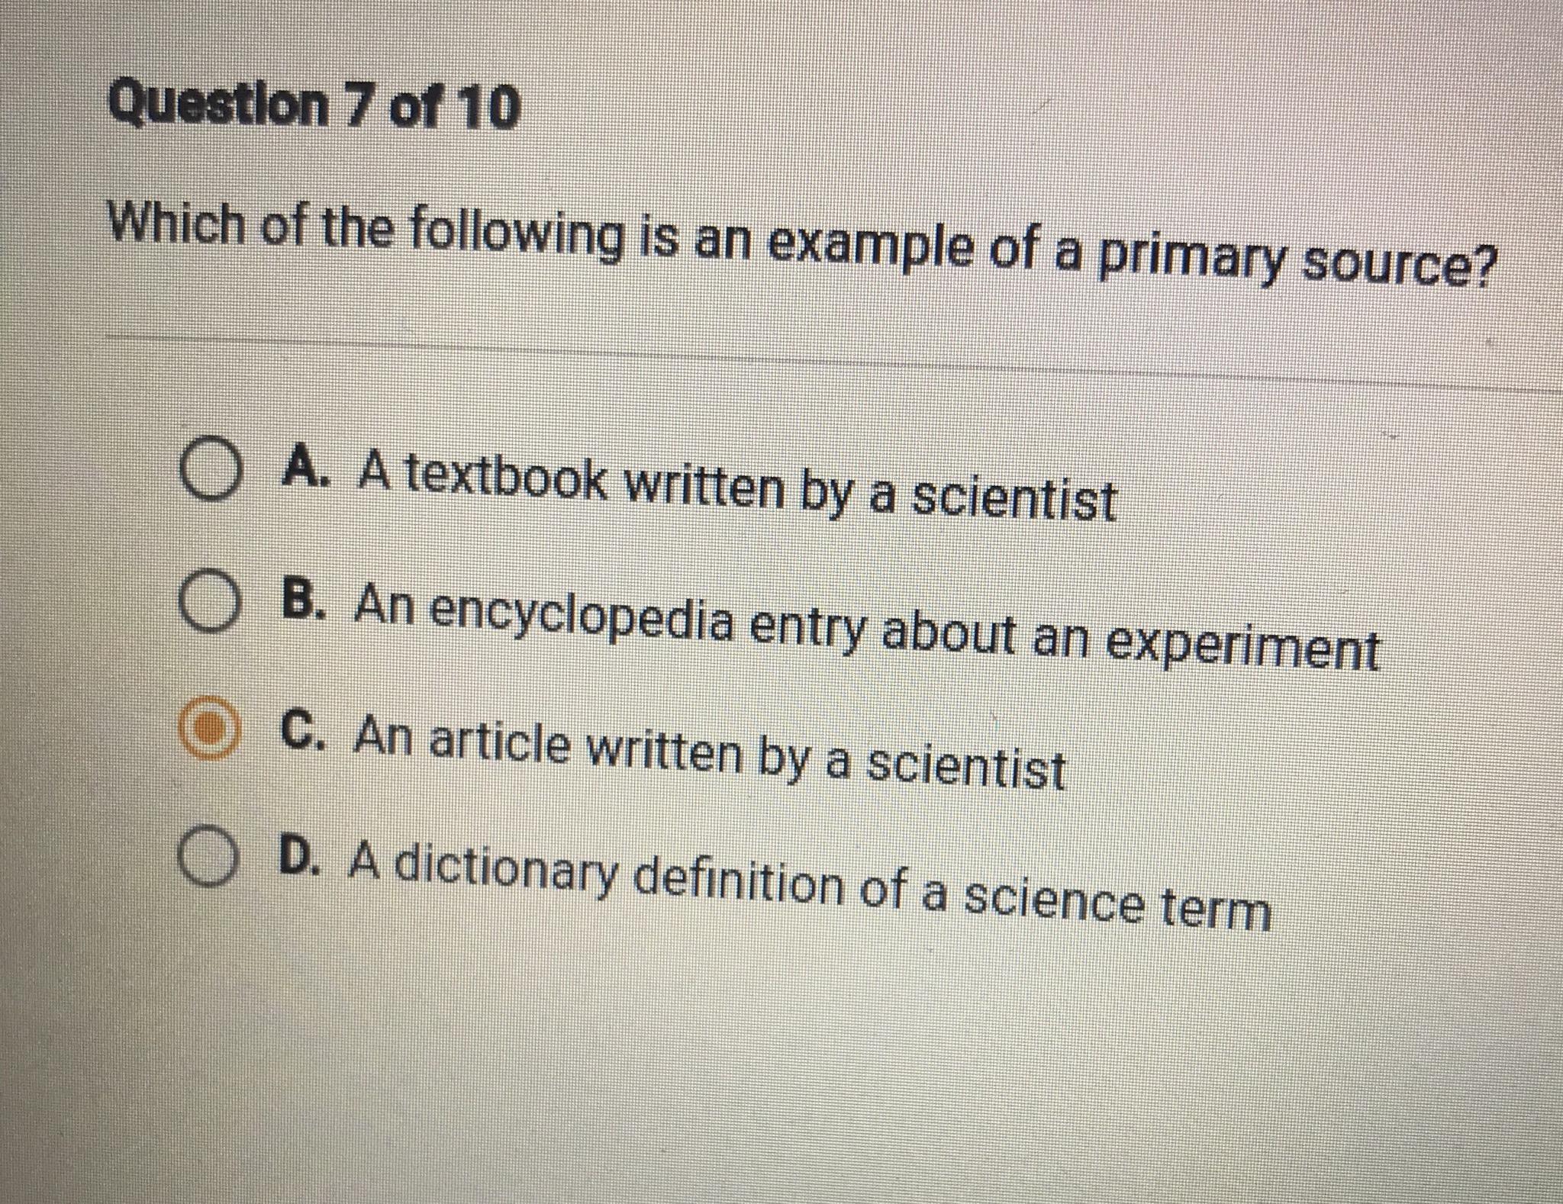Choose answer "A textbook written by a scientist"
1563x1204 pixels.
(x=736, y=485)
